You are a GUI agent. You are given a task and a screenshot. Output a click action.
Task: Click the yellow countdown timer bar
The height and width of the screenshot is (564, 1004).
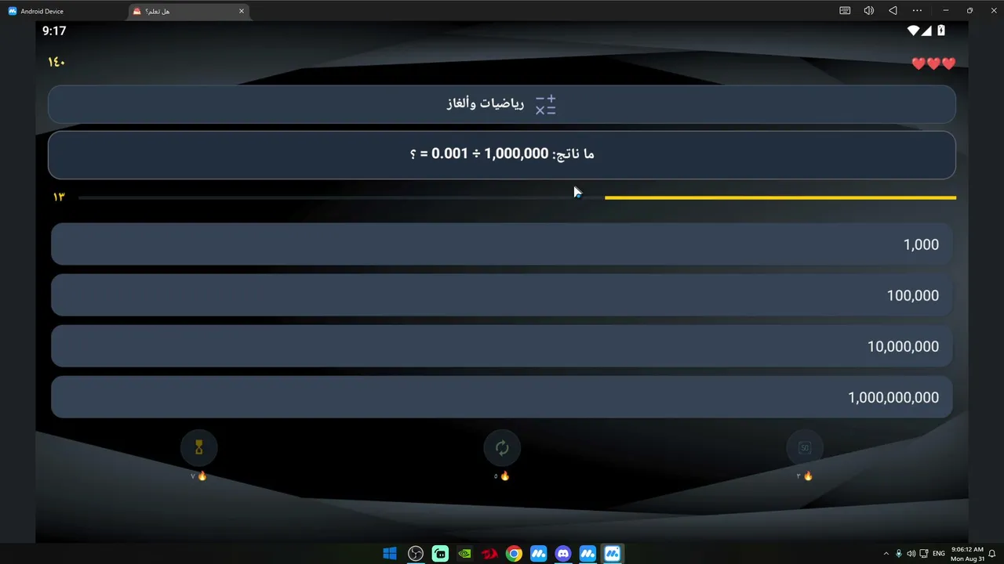780,197
